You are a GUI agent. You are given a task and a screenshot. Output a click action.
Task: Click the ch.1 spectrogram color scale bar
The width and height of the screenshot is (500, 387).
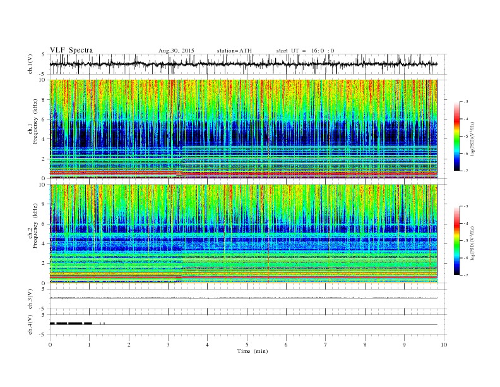456,136
